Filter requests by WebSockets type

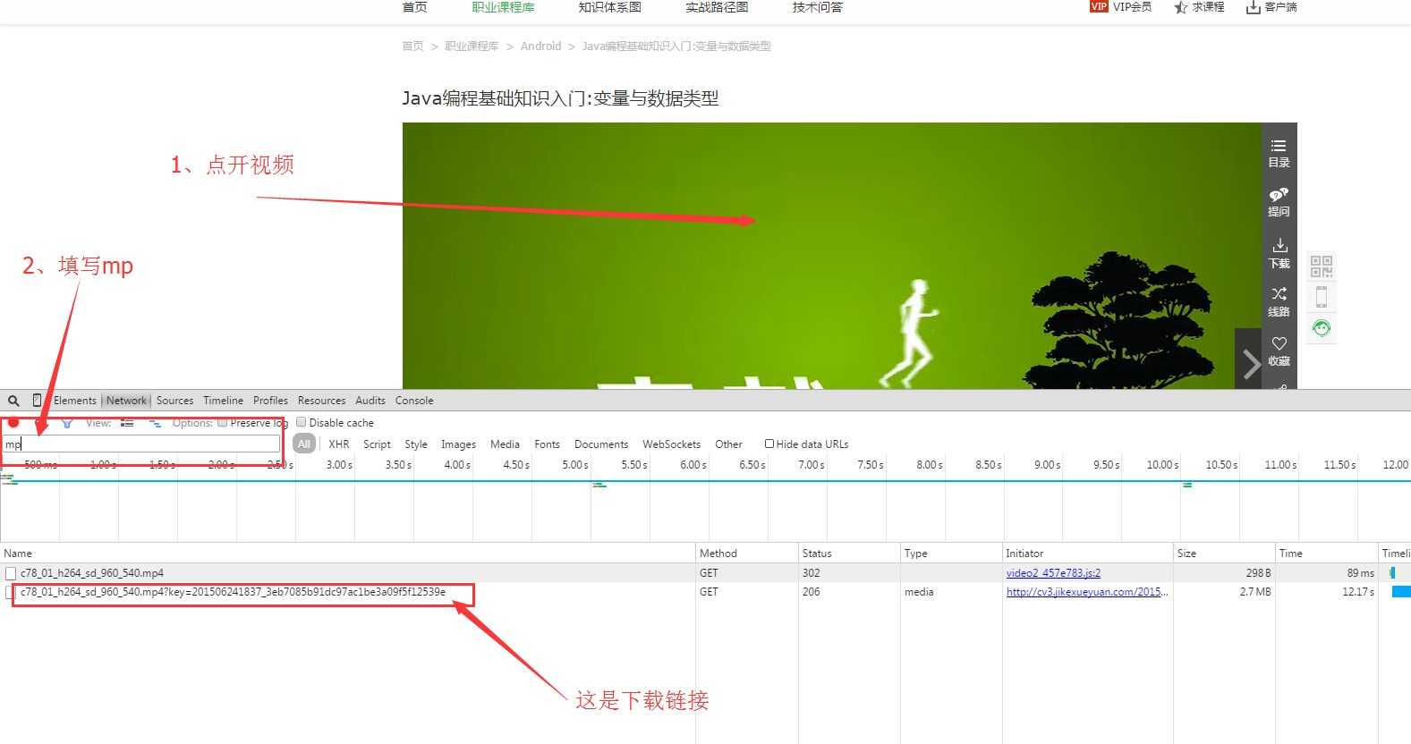[671, 444]
